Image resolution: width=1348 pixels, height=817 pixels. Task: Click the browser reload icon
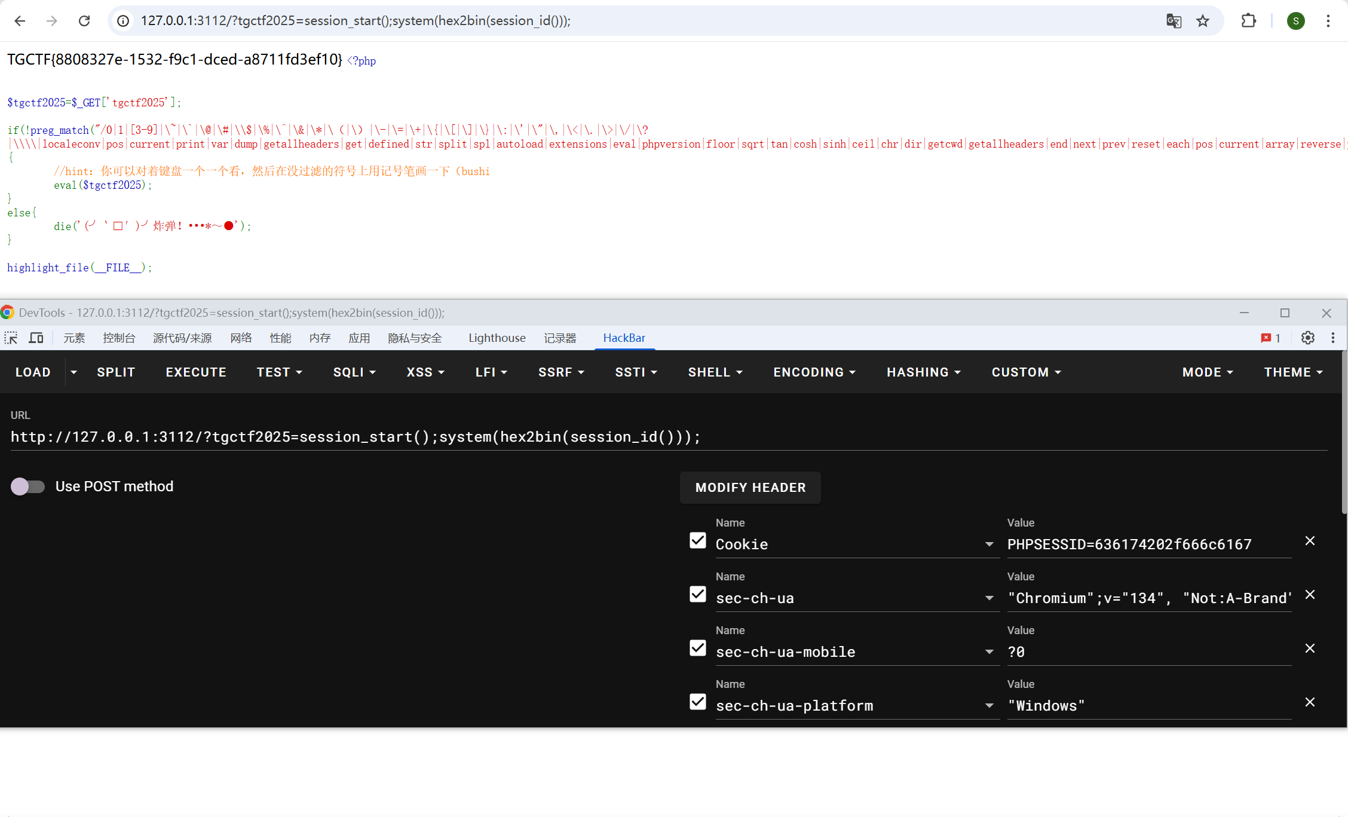pos(84,21)
